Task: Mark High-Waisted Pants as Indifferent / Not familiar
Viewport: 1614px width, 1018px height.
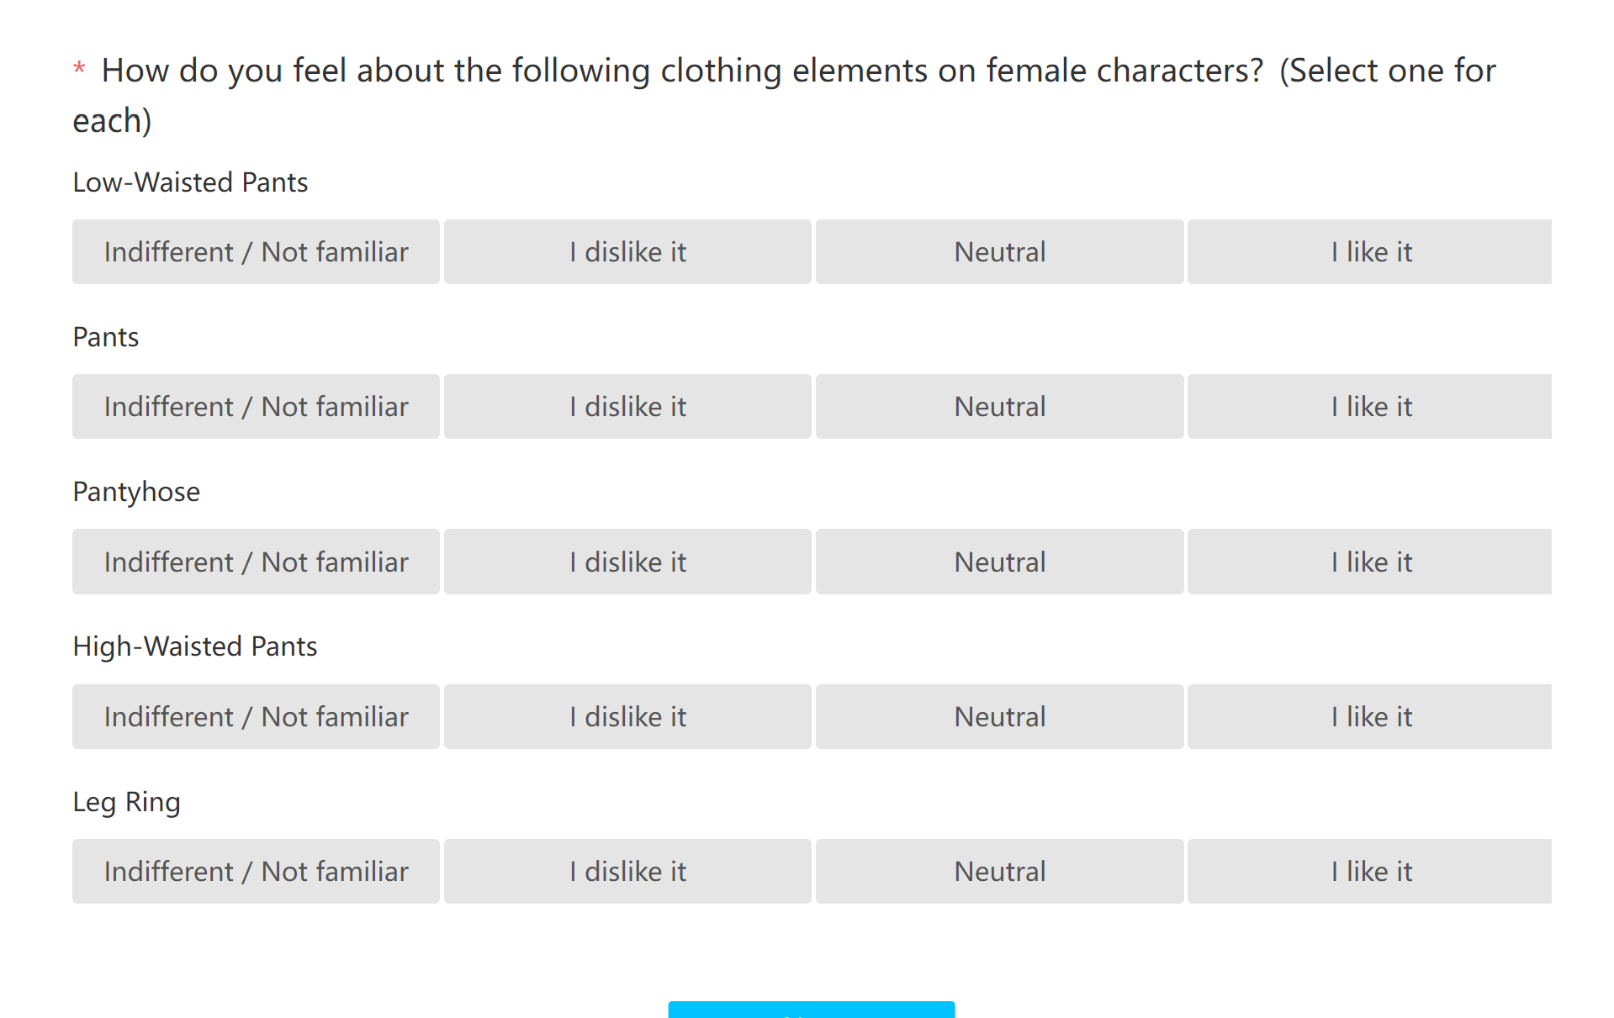Action: [256, 717]
